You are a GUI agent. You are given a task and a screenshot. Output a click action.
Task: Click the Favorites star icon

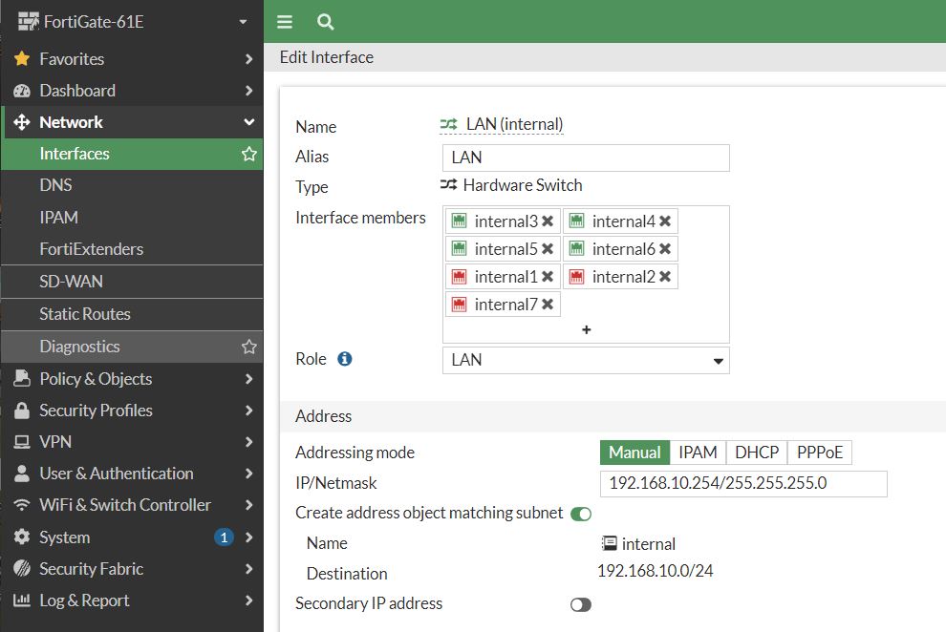point(22,58)
